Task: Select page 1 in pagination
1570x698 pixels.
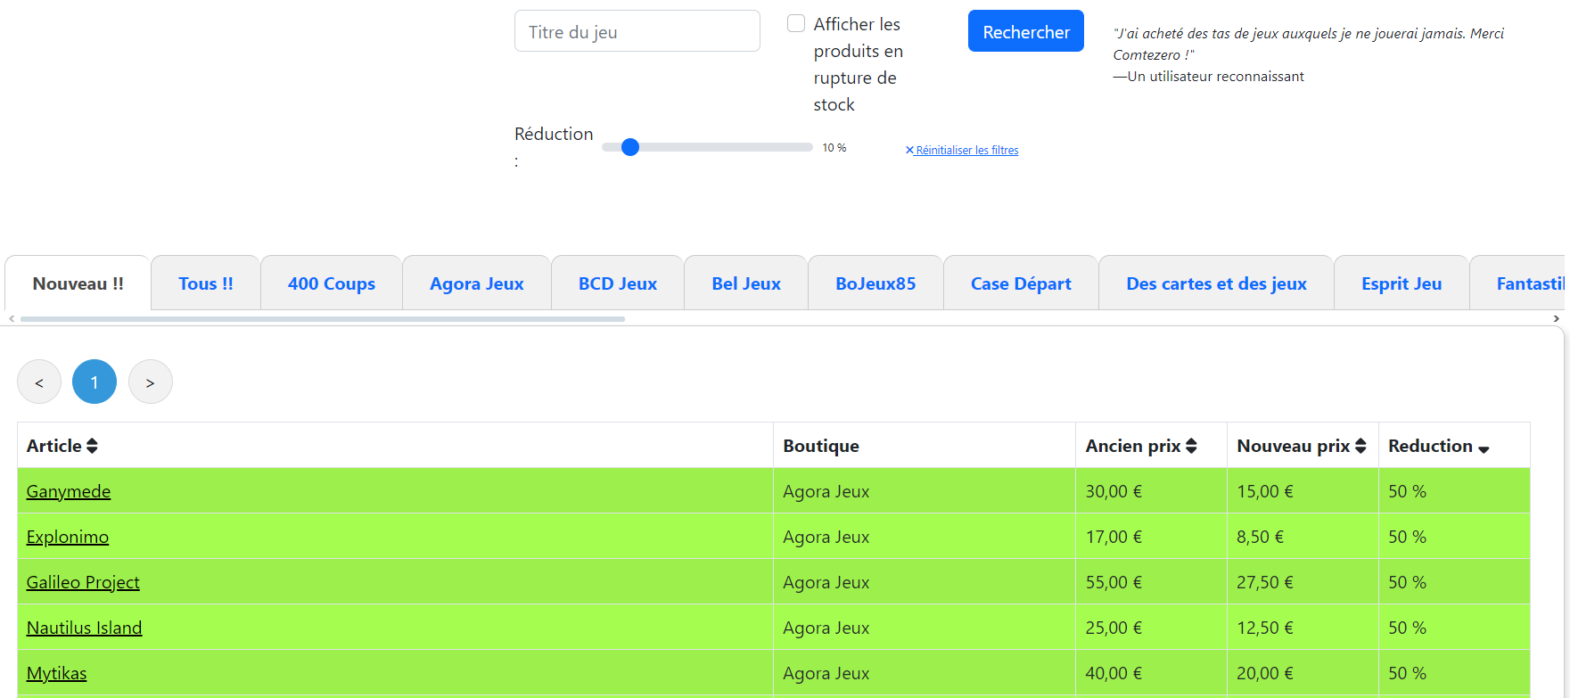Action: [x=95, y=382]
